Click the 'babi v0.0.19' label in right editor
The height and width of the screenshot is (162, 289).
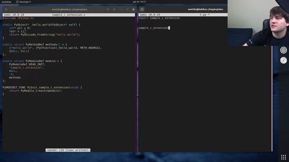tap(150, 15)
